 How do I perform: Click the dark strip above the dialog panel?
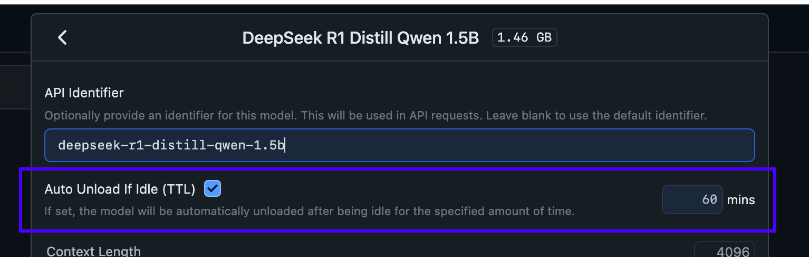click(x=401, y=8)
